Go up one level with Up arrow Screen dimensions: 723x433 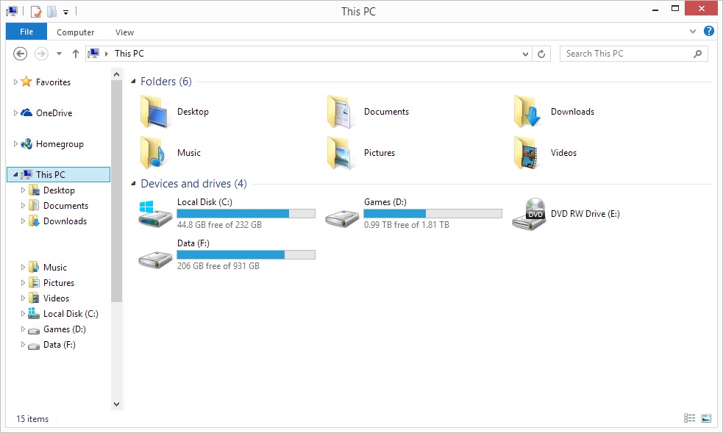click(76, 54)
